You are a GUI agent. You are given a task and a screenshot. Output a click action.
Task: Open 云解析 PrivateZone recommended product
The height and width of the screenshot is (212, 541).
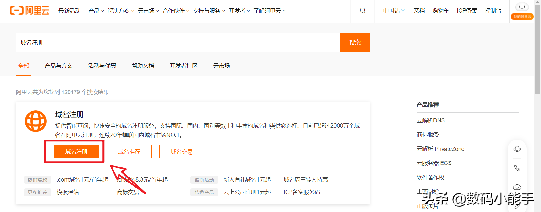click(440, 149)
